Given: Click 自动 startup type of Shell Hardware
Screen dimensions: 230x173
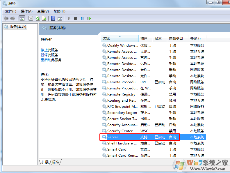Looking at the screenshot, I should click(x=172, y=143).
